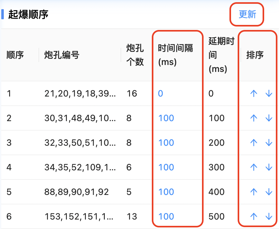Select row with holes 88,89,90,91,92
The height and width of the screenshot is (229, 279).
click(77, 192)
